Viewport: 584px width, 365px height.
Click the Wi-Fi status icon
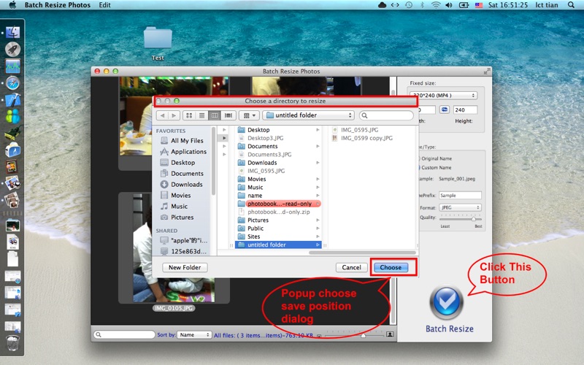click(x=435, y=5)
